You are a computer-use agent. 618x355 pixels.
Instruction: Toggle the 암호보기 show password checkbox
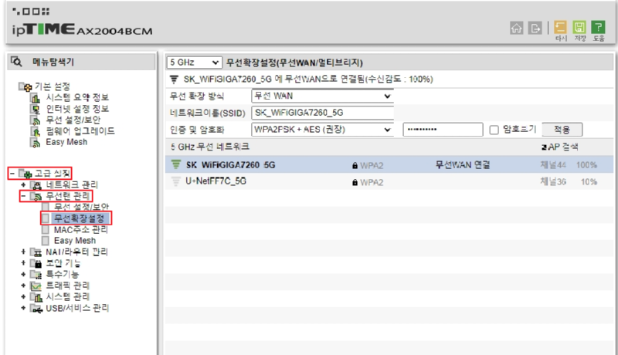494,130
